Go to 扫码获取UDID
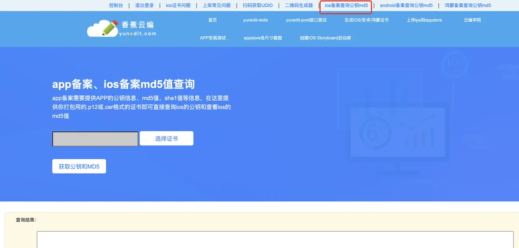Screen dimensions: 519x248 [x=258, y=6]
